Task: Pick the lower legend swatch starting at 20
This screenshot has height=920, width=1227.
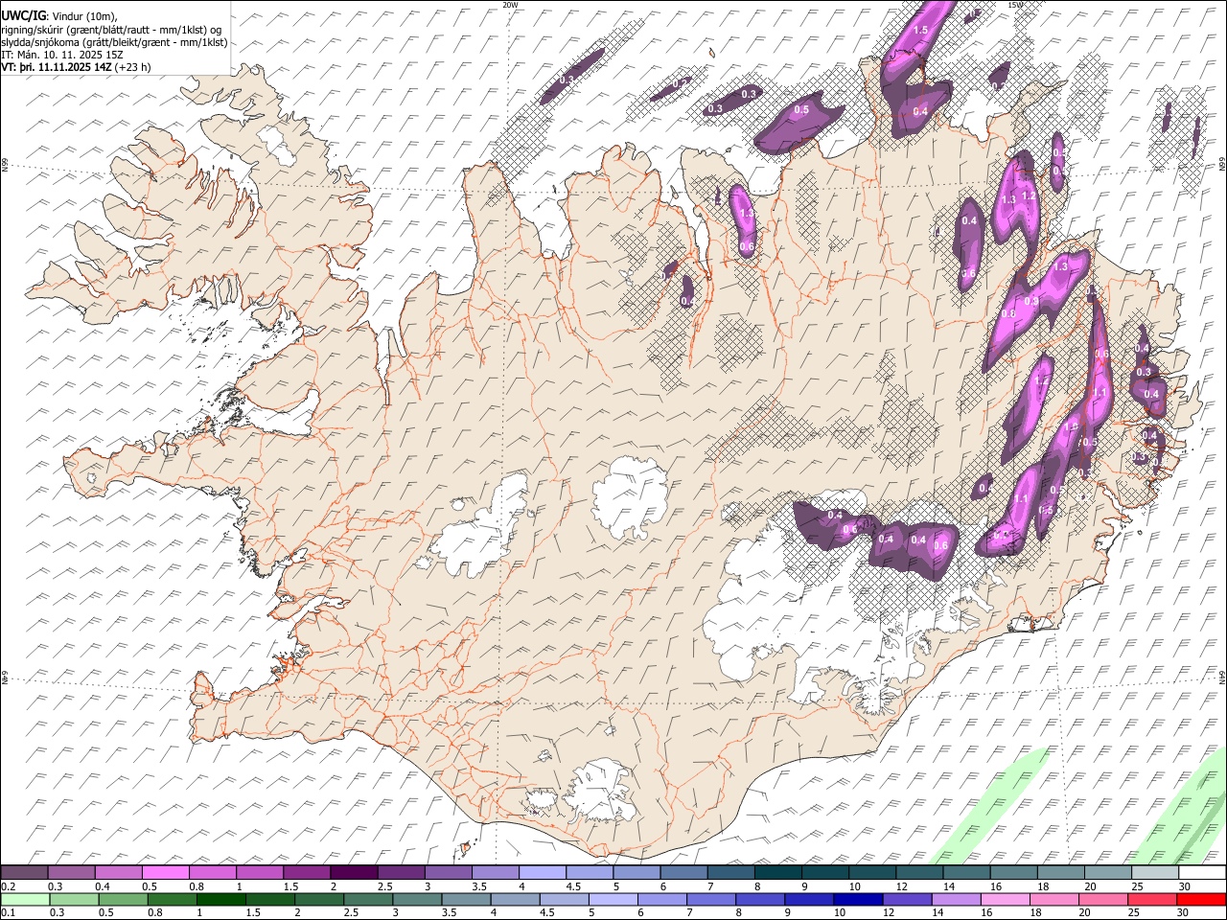Action: coord(1102,899)
